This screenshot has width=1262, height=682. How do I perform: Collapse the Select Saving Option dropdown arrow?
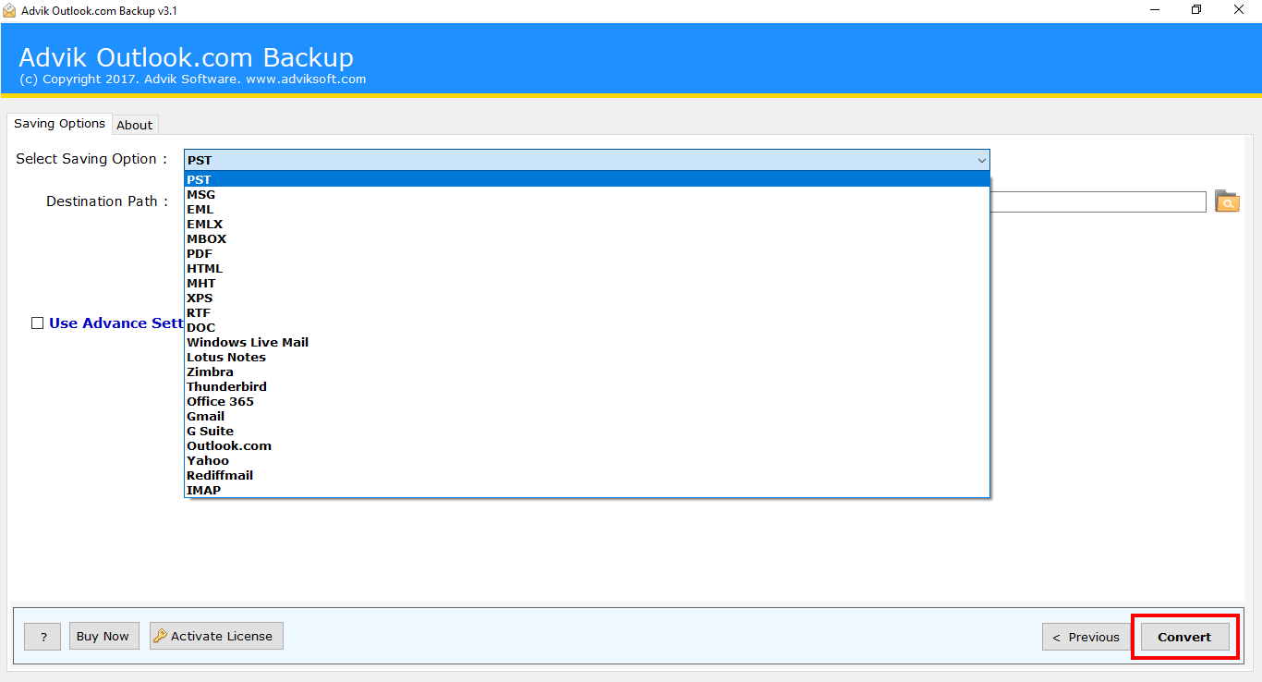[981, 160]
